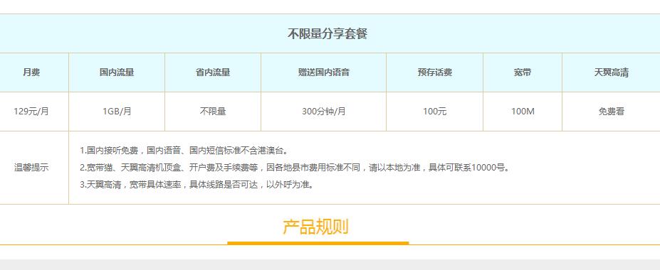This screenshot has width=660, height=270.
Task: Click the 温馨提示 row label
Action: coord(31,168)
